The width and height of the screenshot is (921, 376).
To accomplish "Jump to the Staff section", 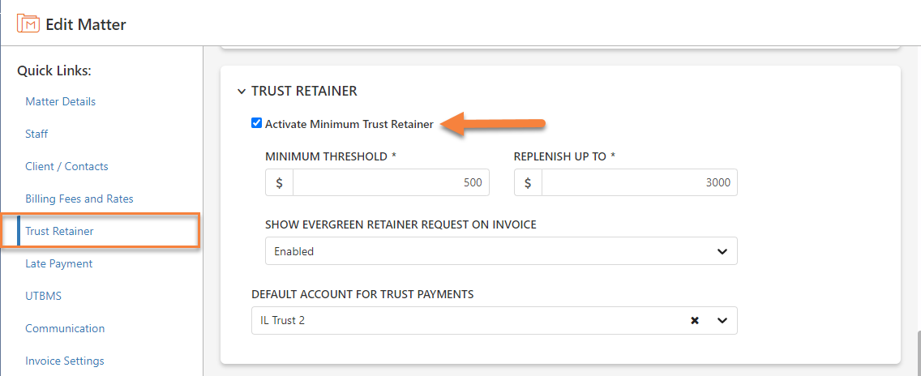I will click(x=36, y=134).
